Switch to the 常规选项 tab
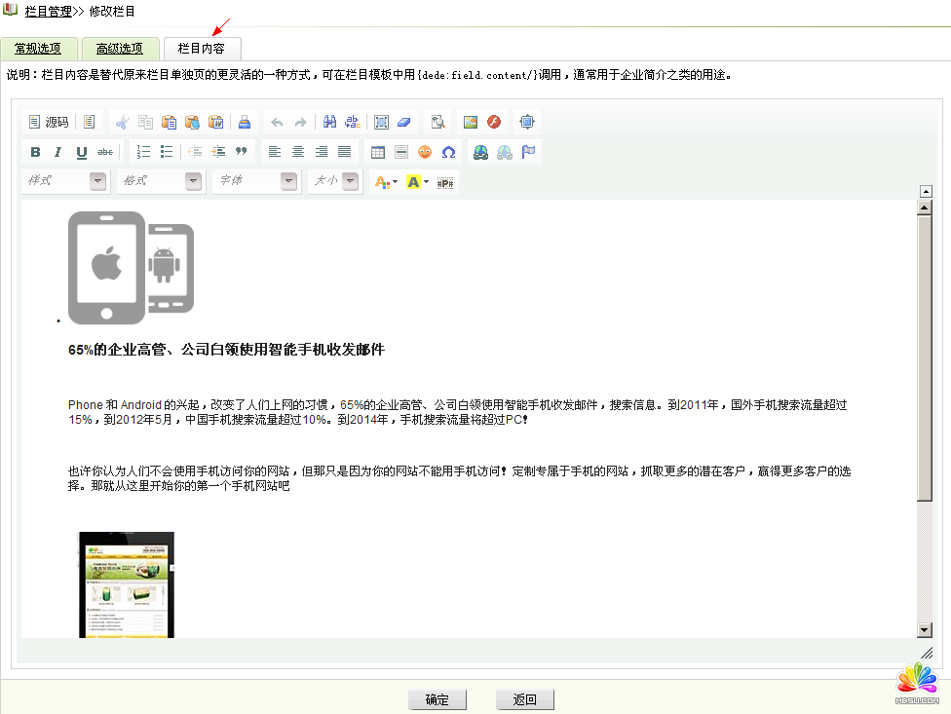951x714 pixels. click(x=38, y=49)
